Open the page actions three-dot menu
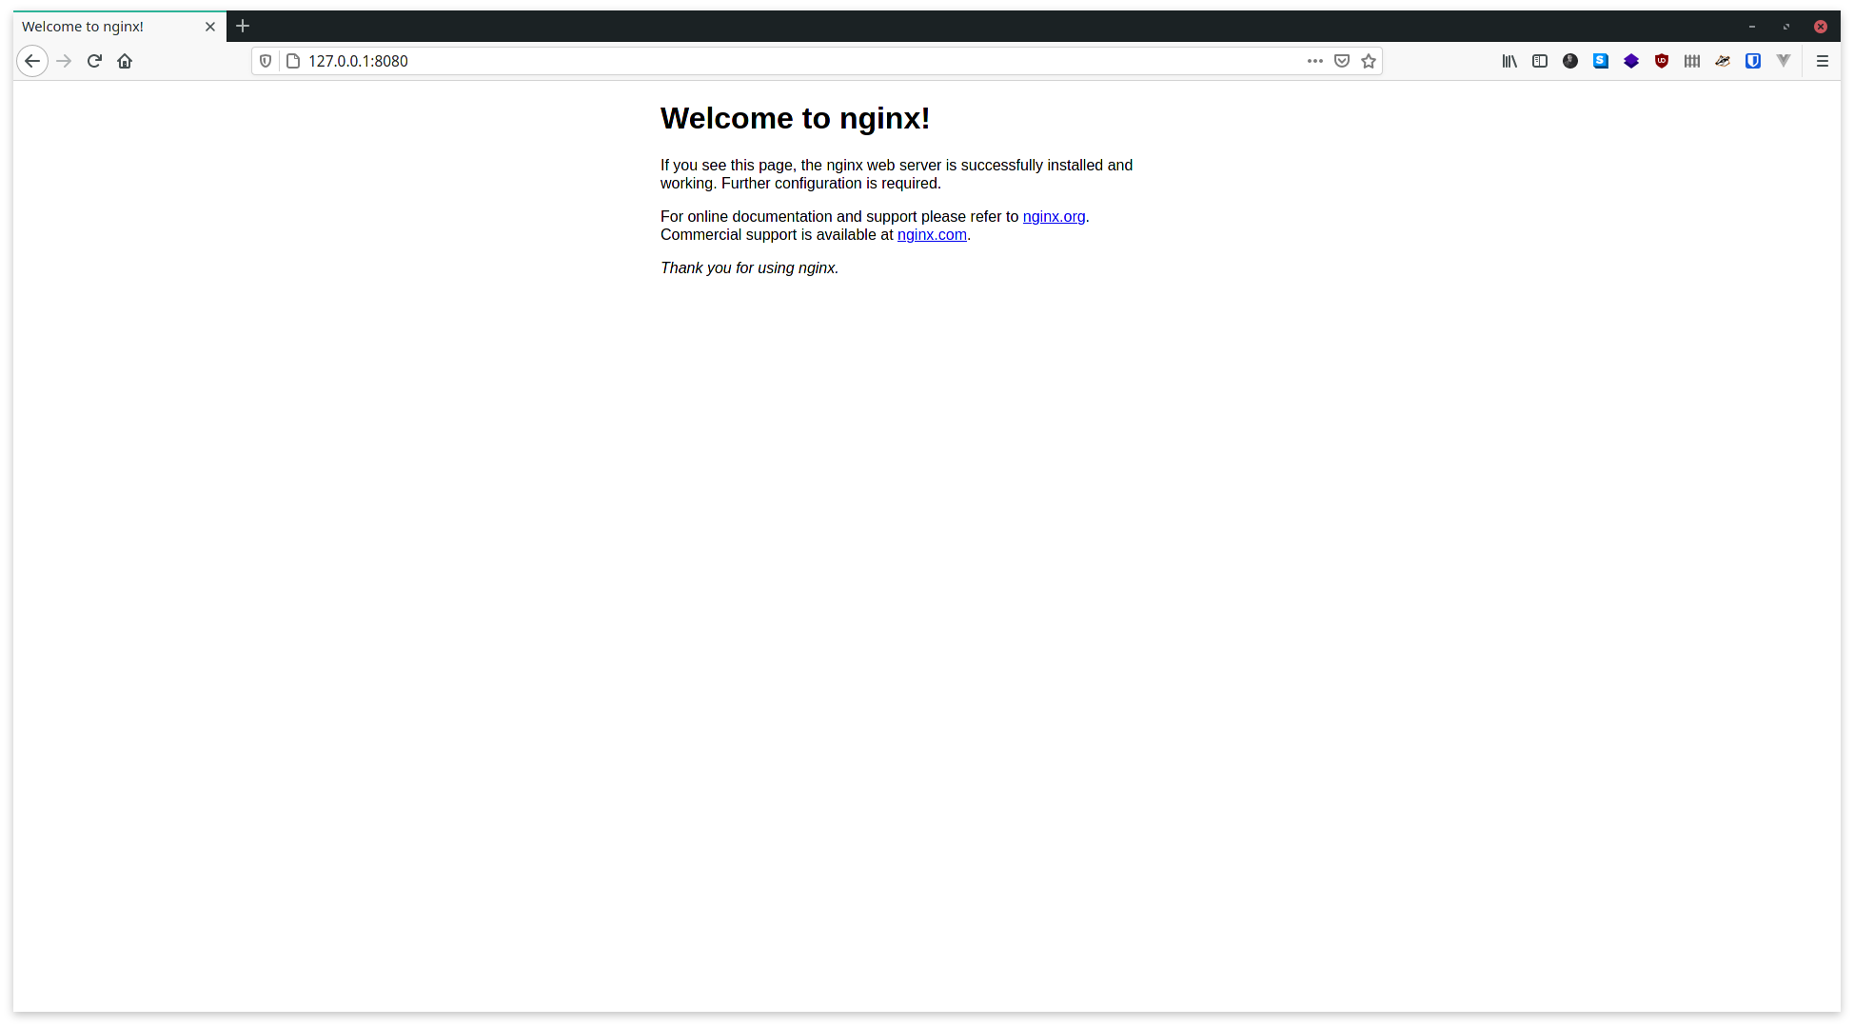This screenshot has width=1854, height=1028. (1315, 61)
